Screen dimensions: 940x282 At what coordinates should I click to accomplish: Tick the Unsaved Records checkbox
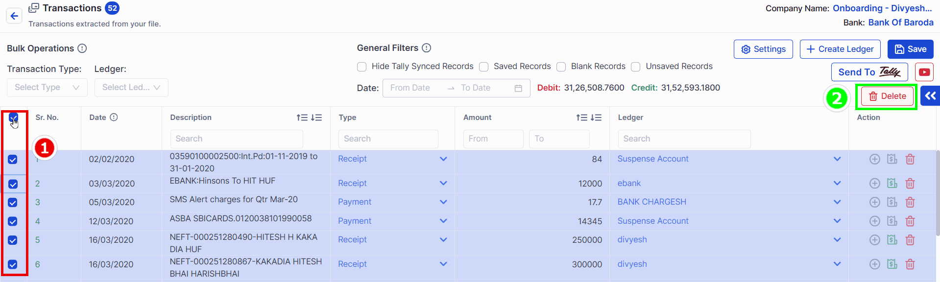tap(636, 67)
